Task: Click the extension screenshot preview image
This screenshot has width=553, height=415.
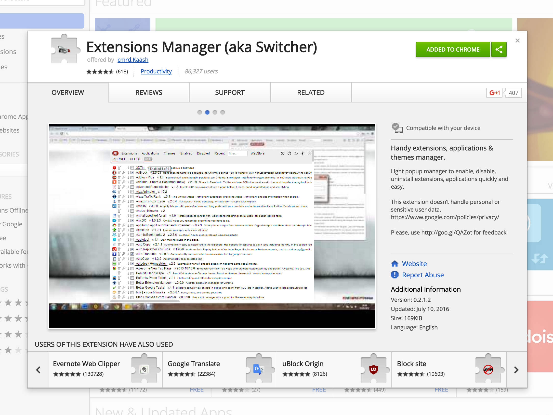Action: (x=212, y=226)
